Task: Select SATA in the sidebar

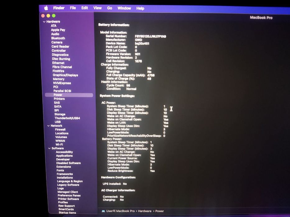Action: [x=58, y=106]
